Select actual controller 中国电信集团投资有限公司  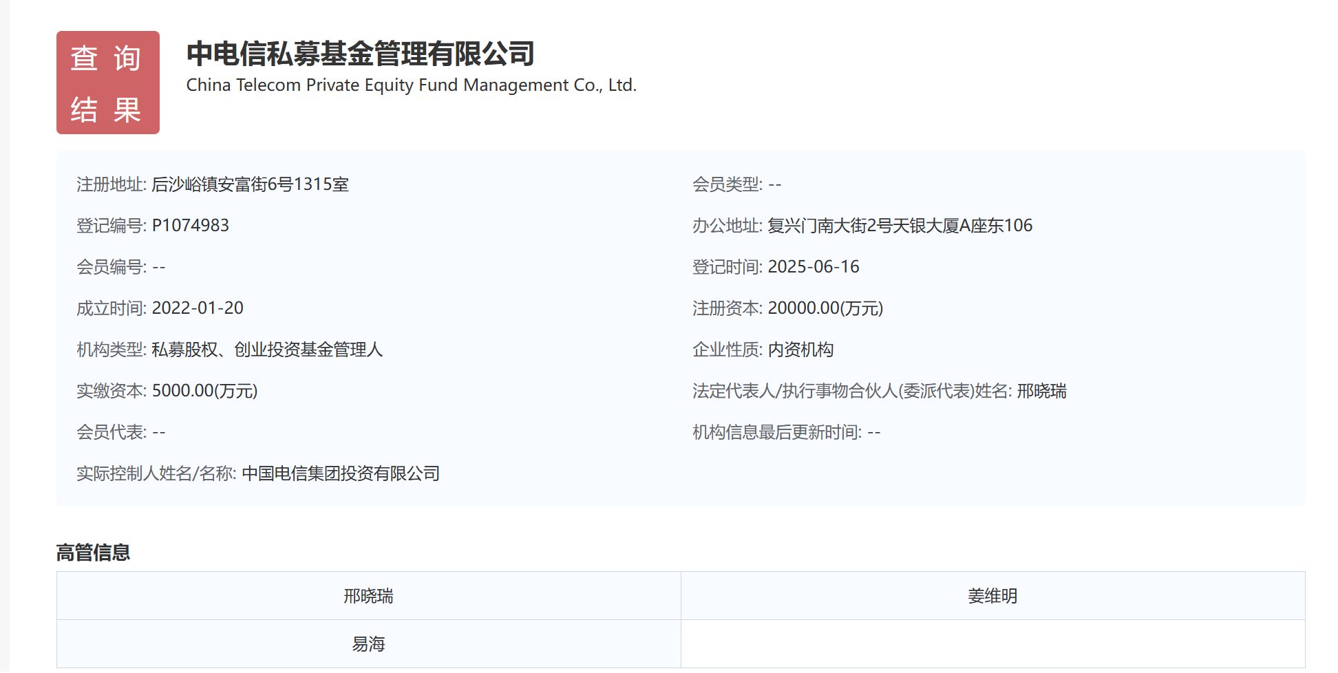coord(341,473)
